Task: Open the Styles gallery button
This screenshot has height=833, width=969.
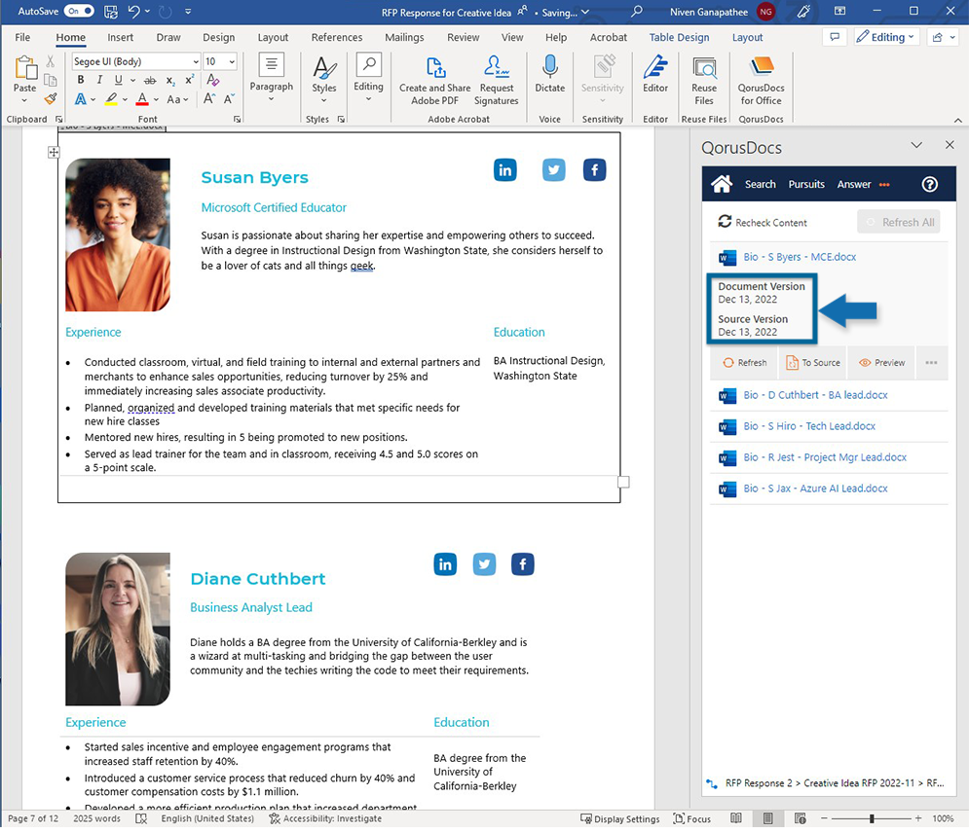Action: 324,79
